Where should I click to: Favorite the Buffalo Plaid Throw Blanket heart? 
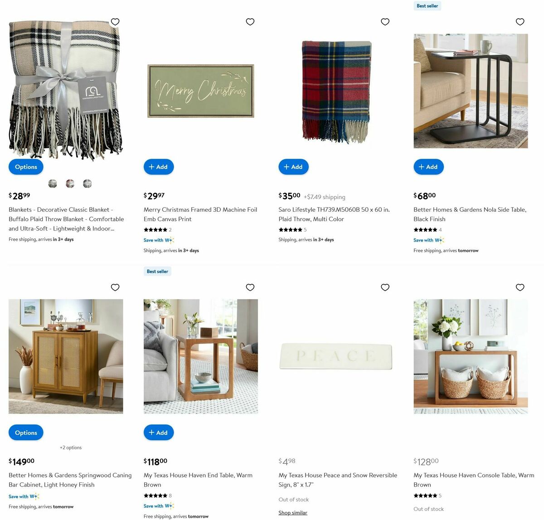click(x=115, y=22)
